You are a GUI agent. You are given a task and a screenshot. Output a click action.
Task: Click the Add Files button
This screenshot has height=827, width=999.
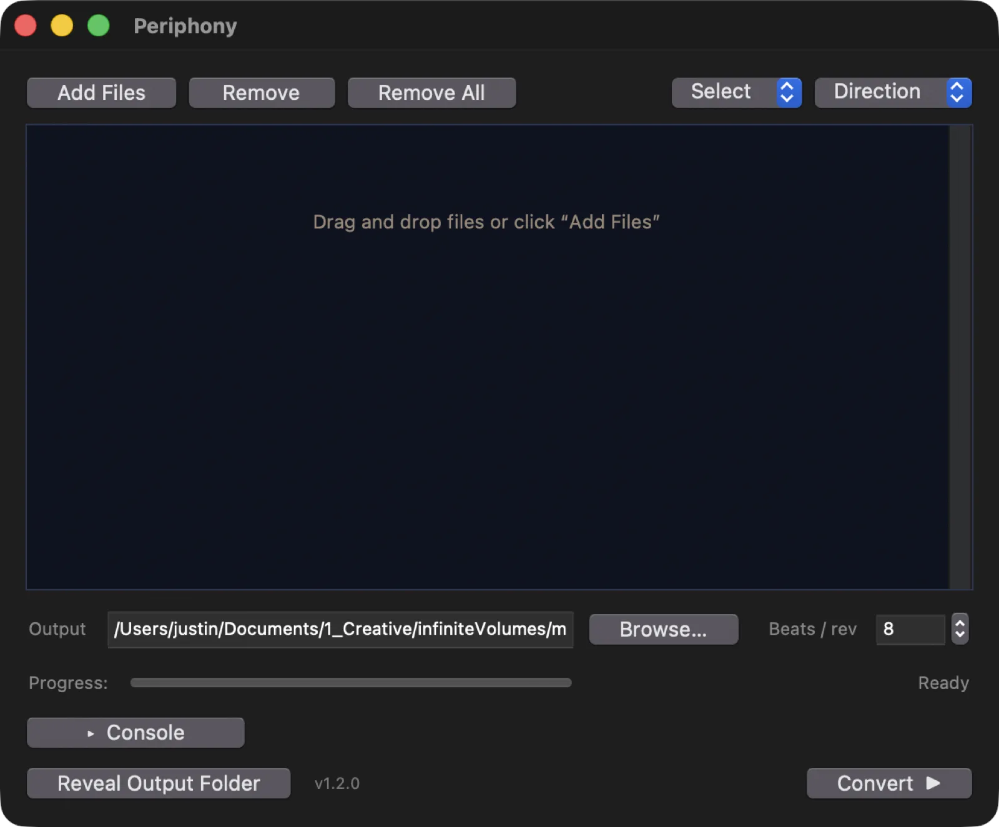pyautogui.click(x=101, y=93)
